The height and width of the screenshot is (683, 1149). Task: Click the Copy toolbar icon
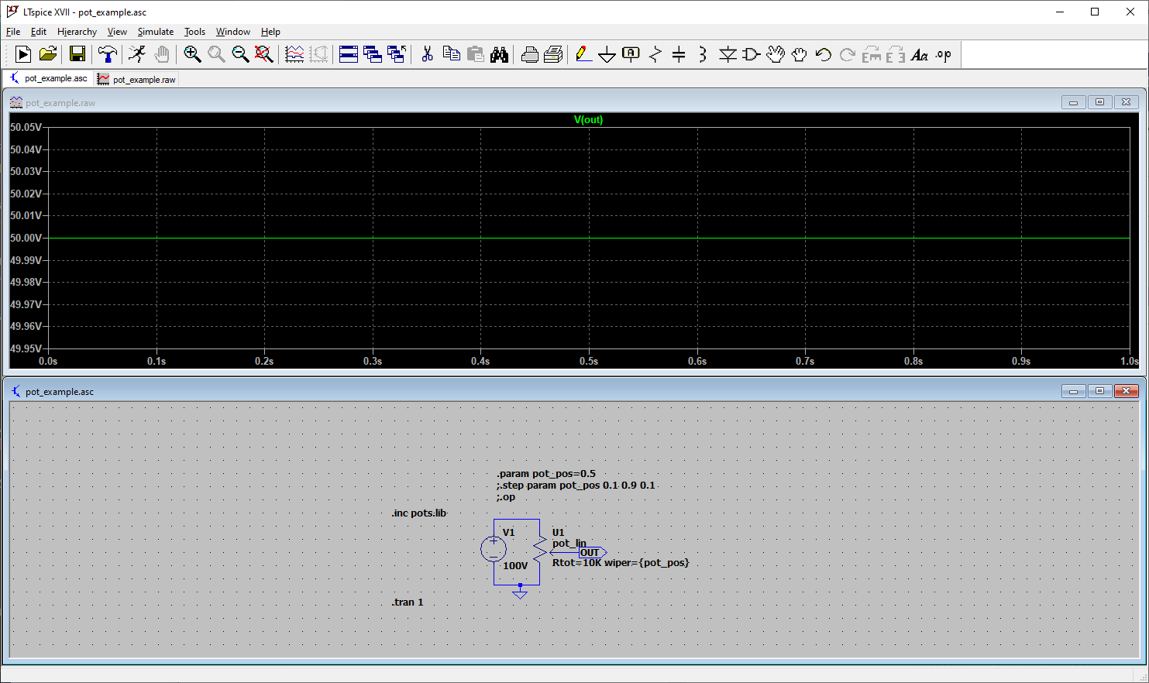451,54
